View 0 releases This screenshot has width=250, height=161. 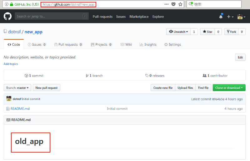[155, 76]
